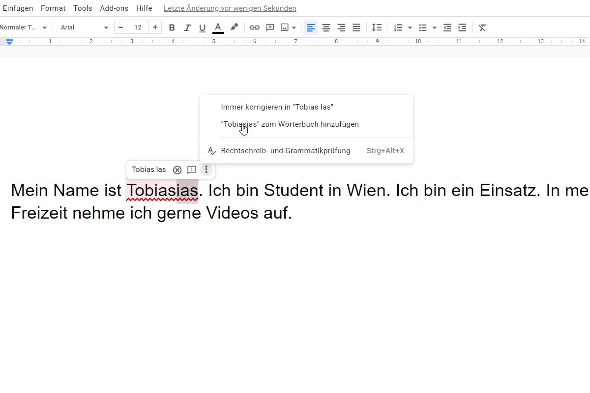The image size is (590, 393).
Task: Apply a numbered list
Action: [x=398, y=28]
